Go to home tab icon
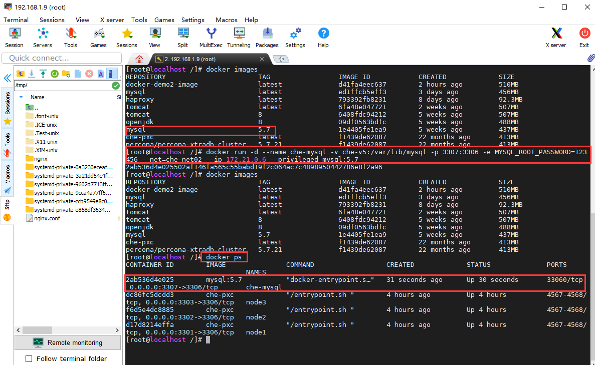The image size is (595, 365). pyautogui.click(x=139, y=59)
